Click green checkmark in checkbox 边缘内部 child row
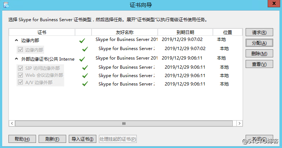This screenshot has height=148, width=282. pos(85,49)
